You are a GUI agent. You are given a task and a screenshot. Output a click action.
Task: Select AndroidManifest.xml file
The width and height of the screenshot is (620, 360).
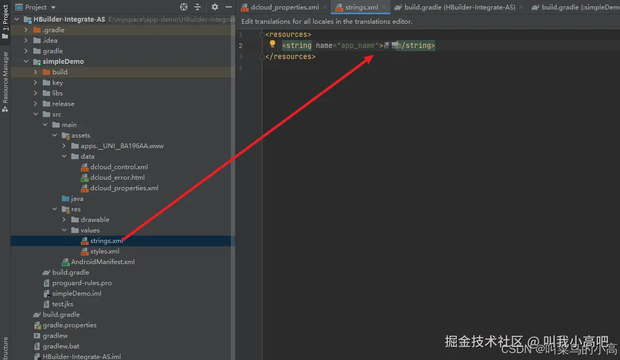(103, 262)
